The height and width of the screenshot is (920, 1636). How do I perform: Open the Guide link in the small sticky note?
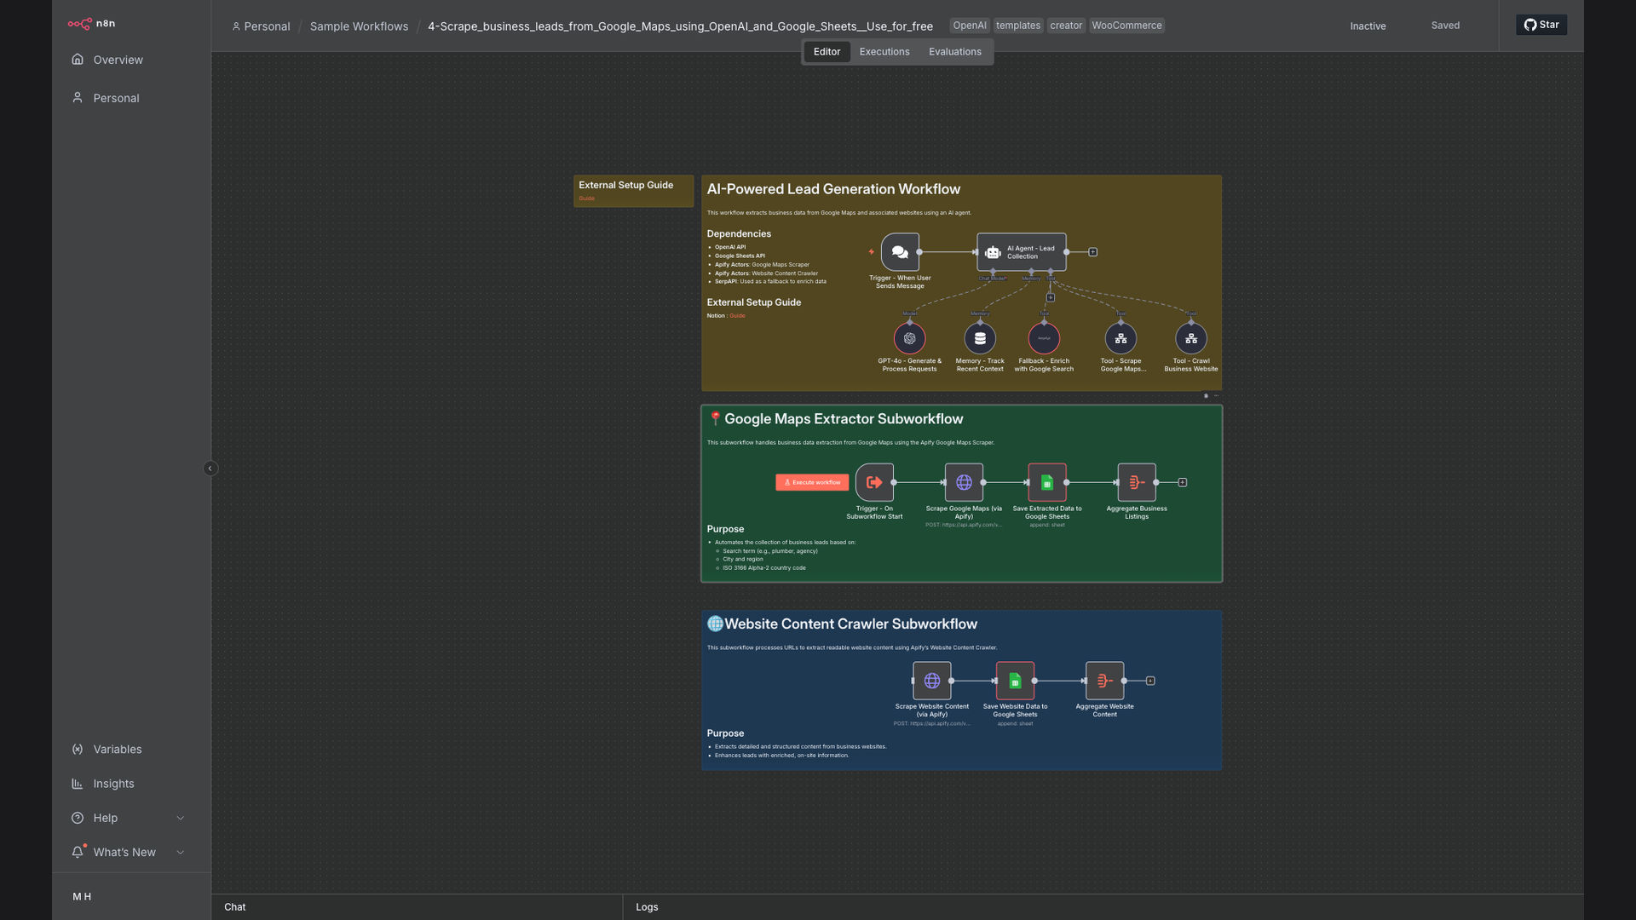point(587,198)
